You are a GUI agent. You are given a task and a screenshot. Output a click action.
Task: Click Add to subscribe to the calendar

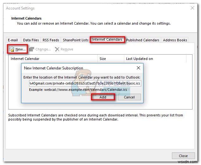(103, 97)
